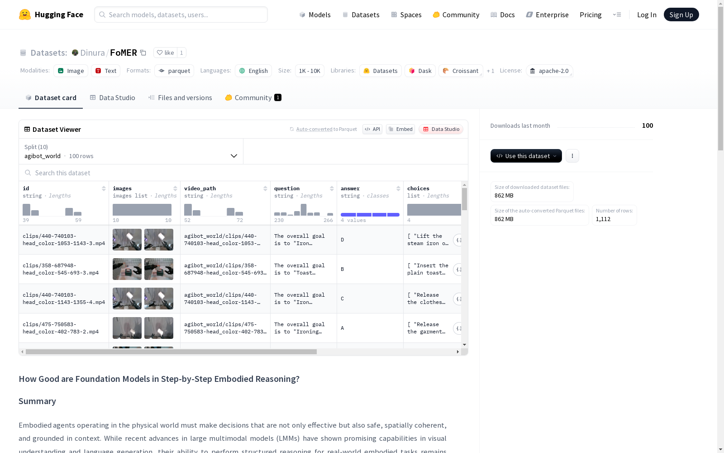Click the Community tab count badge
724x453 pixels.
point(278,97)
